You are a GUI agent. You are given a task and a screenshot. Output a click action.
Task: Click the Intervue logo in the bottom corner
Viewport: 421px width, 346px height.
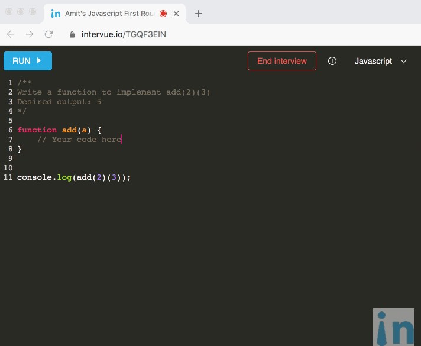(394, 326)
